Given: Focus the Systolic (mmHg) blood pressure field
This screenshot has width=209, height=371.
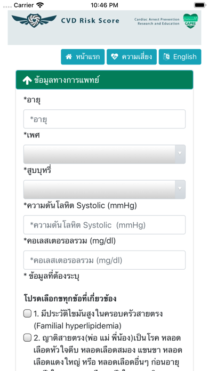Looking at the screenshot, I should pyautogui.click(x=104, y=225).
